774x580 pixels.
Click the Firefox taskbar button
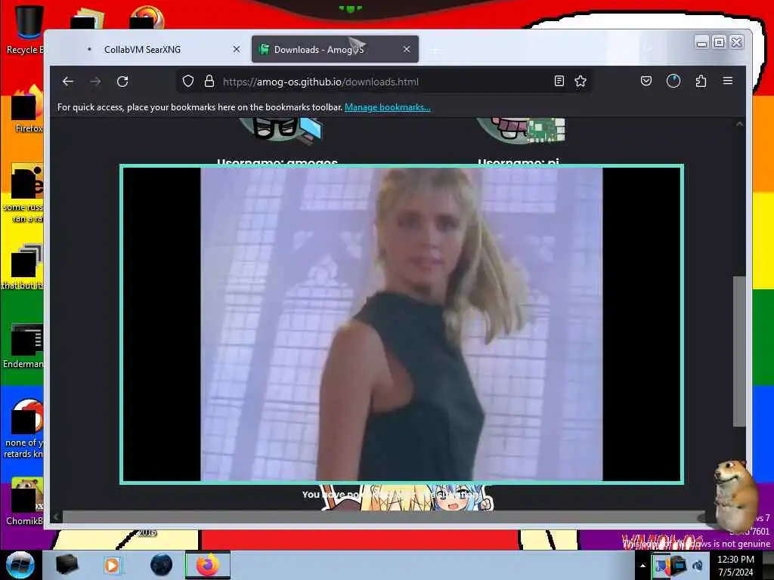(208, 565)
